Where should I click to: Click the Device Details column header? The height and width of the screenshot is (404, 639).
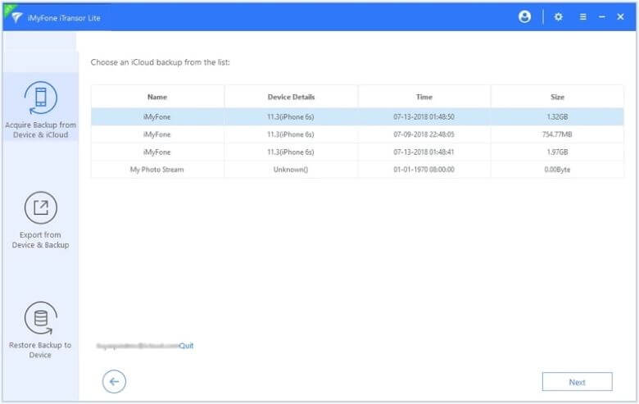(291, 97)
